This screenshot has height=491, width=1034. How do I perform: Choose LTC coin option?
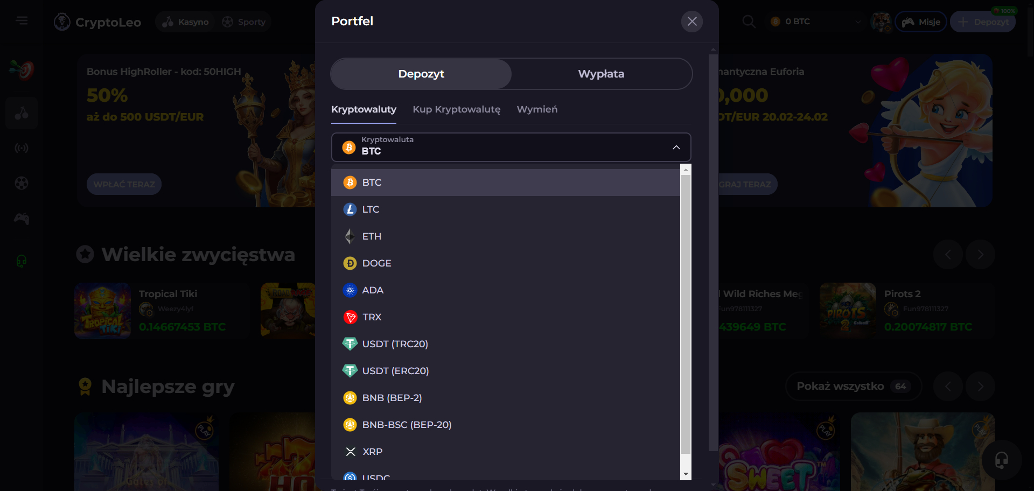pyautogui.click(x=371, y=209)
